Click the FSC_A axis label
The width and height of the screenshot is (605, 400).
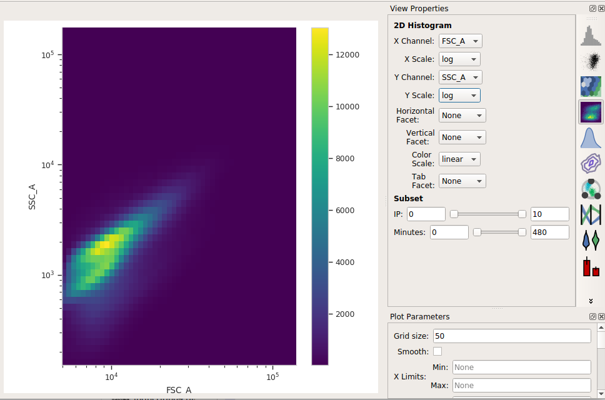point(179,389)
